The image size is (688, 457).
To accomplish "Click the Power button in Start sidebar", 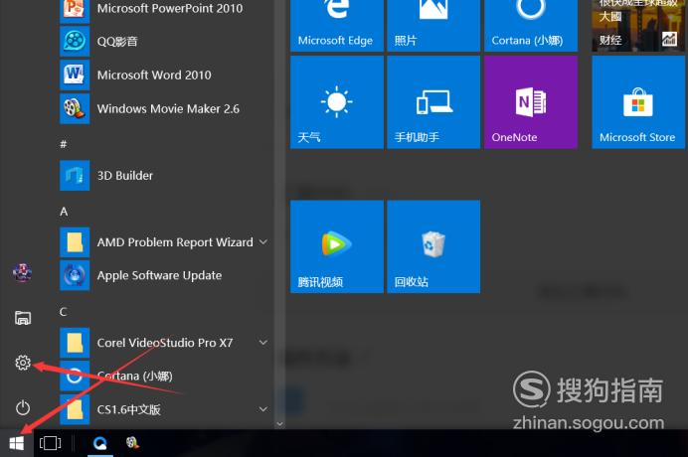I will tap(23, 408).
